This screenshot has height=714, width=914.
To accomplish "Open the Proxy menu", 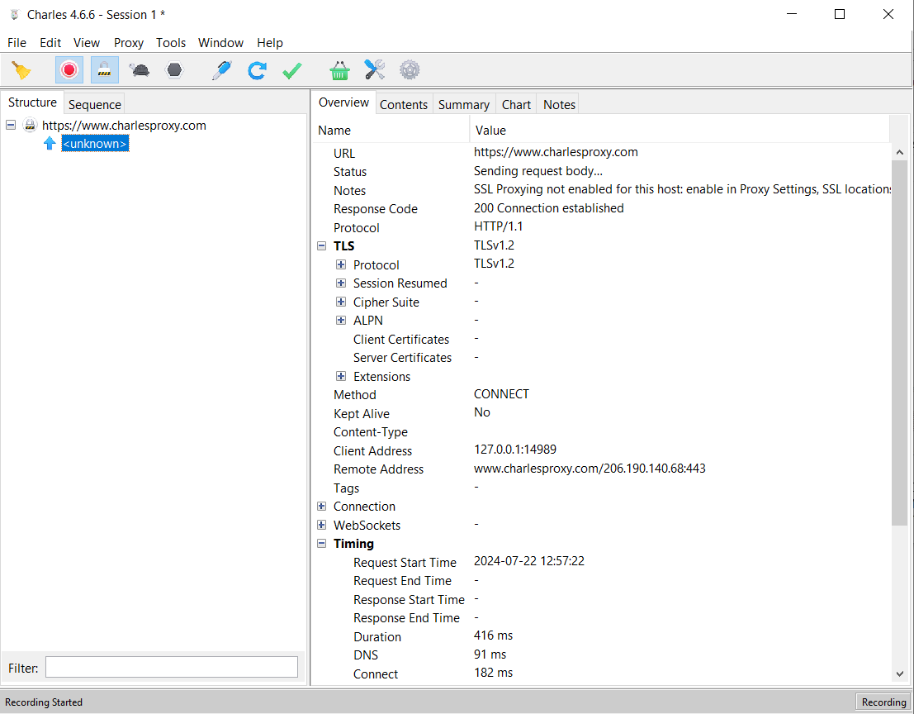I will click(128, 42).
